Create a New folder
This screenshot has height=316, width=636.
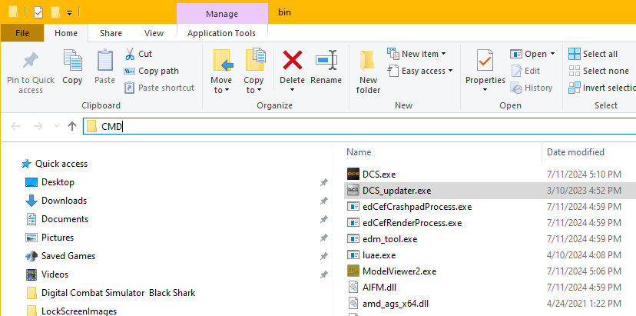368,72
